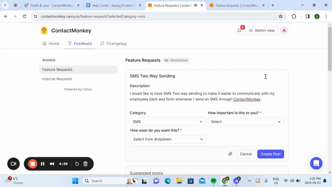Open the notifications bell icon

click(x=239, y=30)
